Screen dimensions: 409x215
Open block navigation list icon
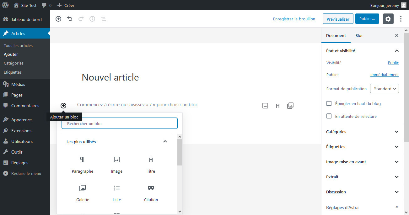click(103, 19)
